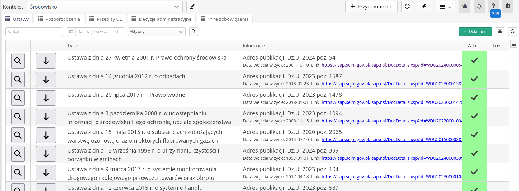The width and height of the screenshot is (519, 191).
Task: Click the green Dokument button
Action: pyautogui.click(x=475, y=32)
